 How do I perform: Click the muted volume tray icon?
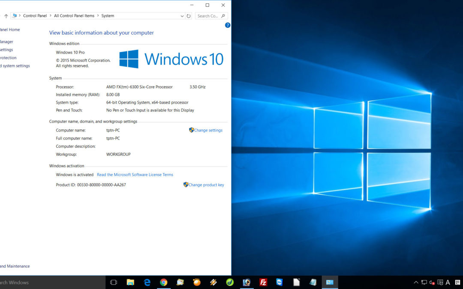(432, 283)
